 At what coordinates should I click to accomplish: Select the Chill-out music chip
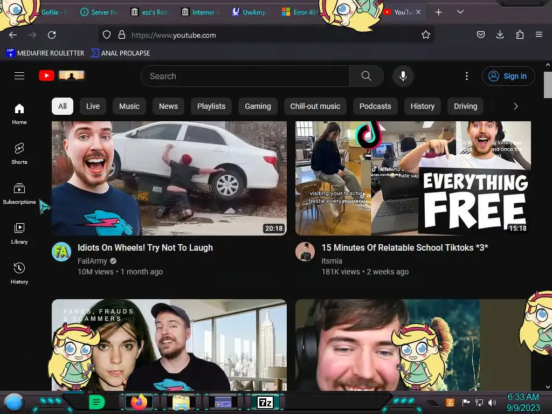click(x=315, y=106)
